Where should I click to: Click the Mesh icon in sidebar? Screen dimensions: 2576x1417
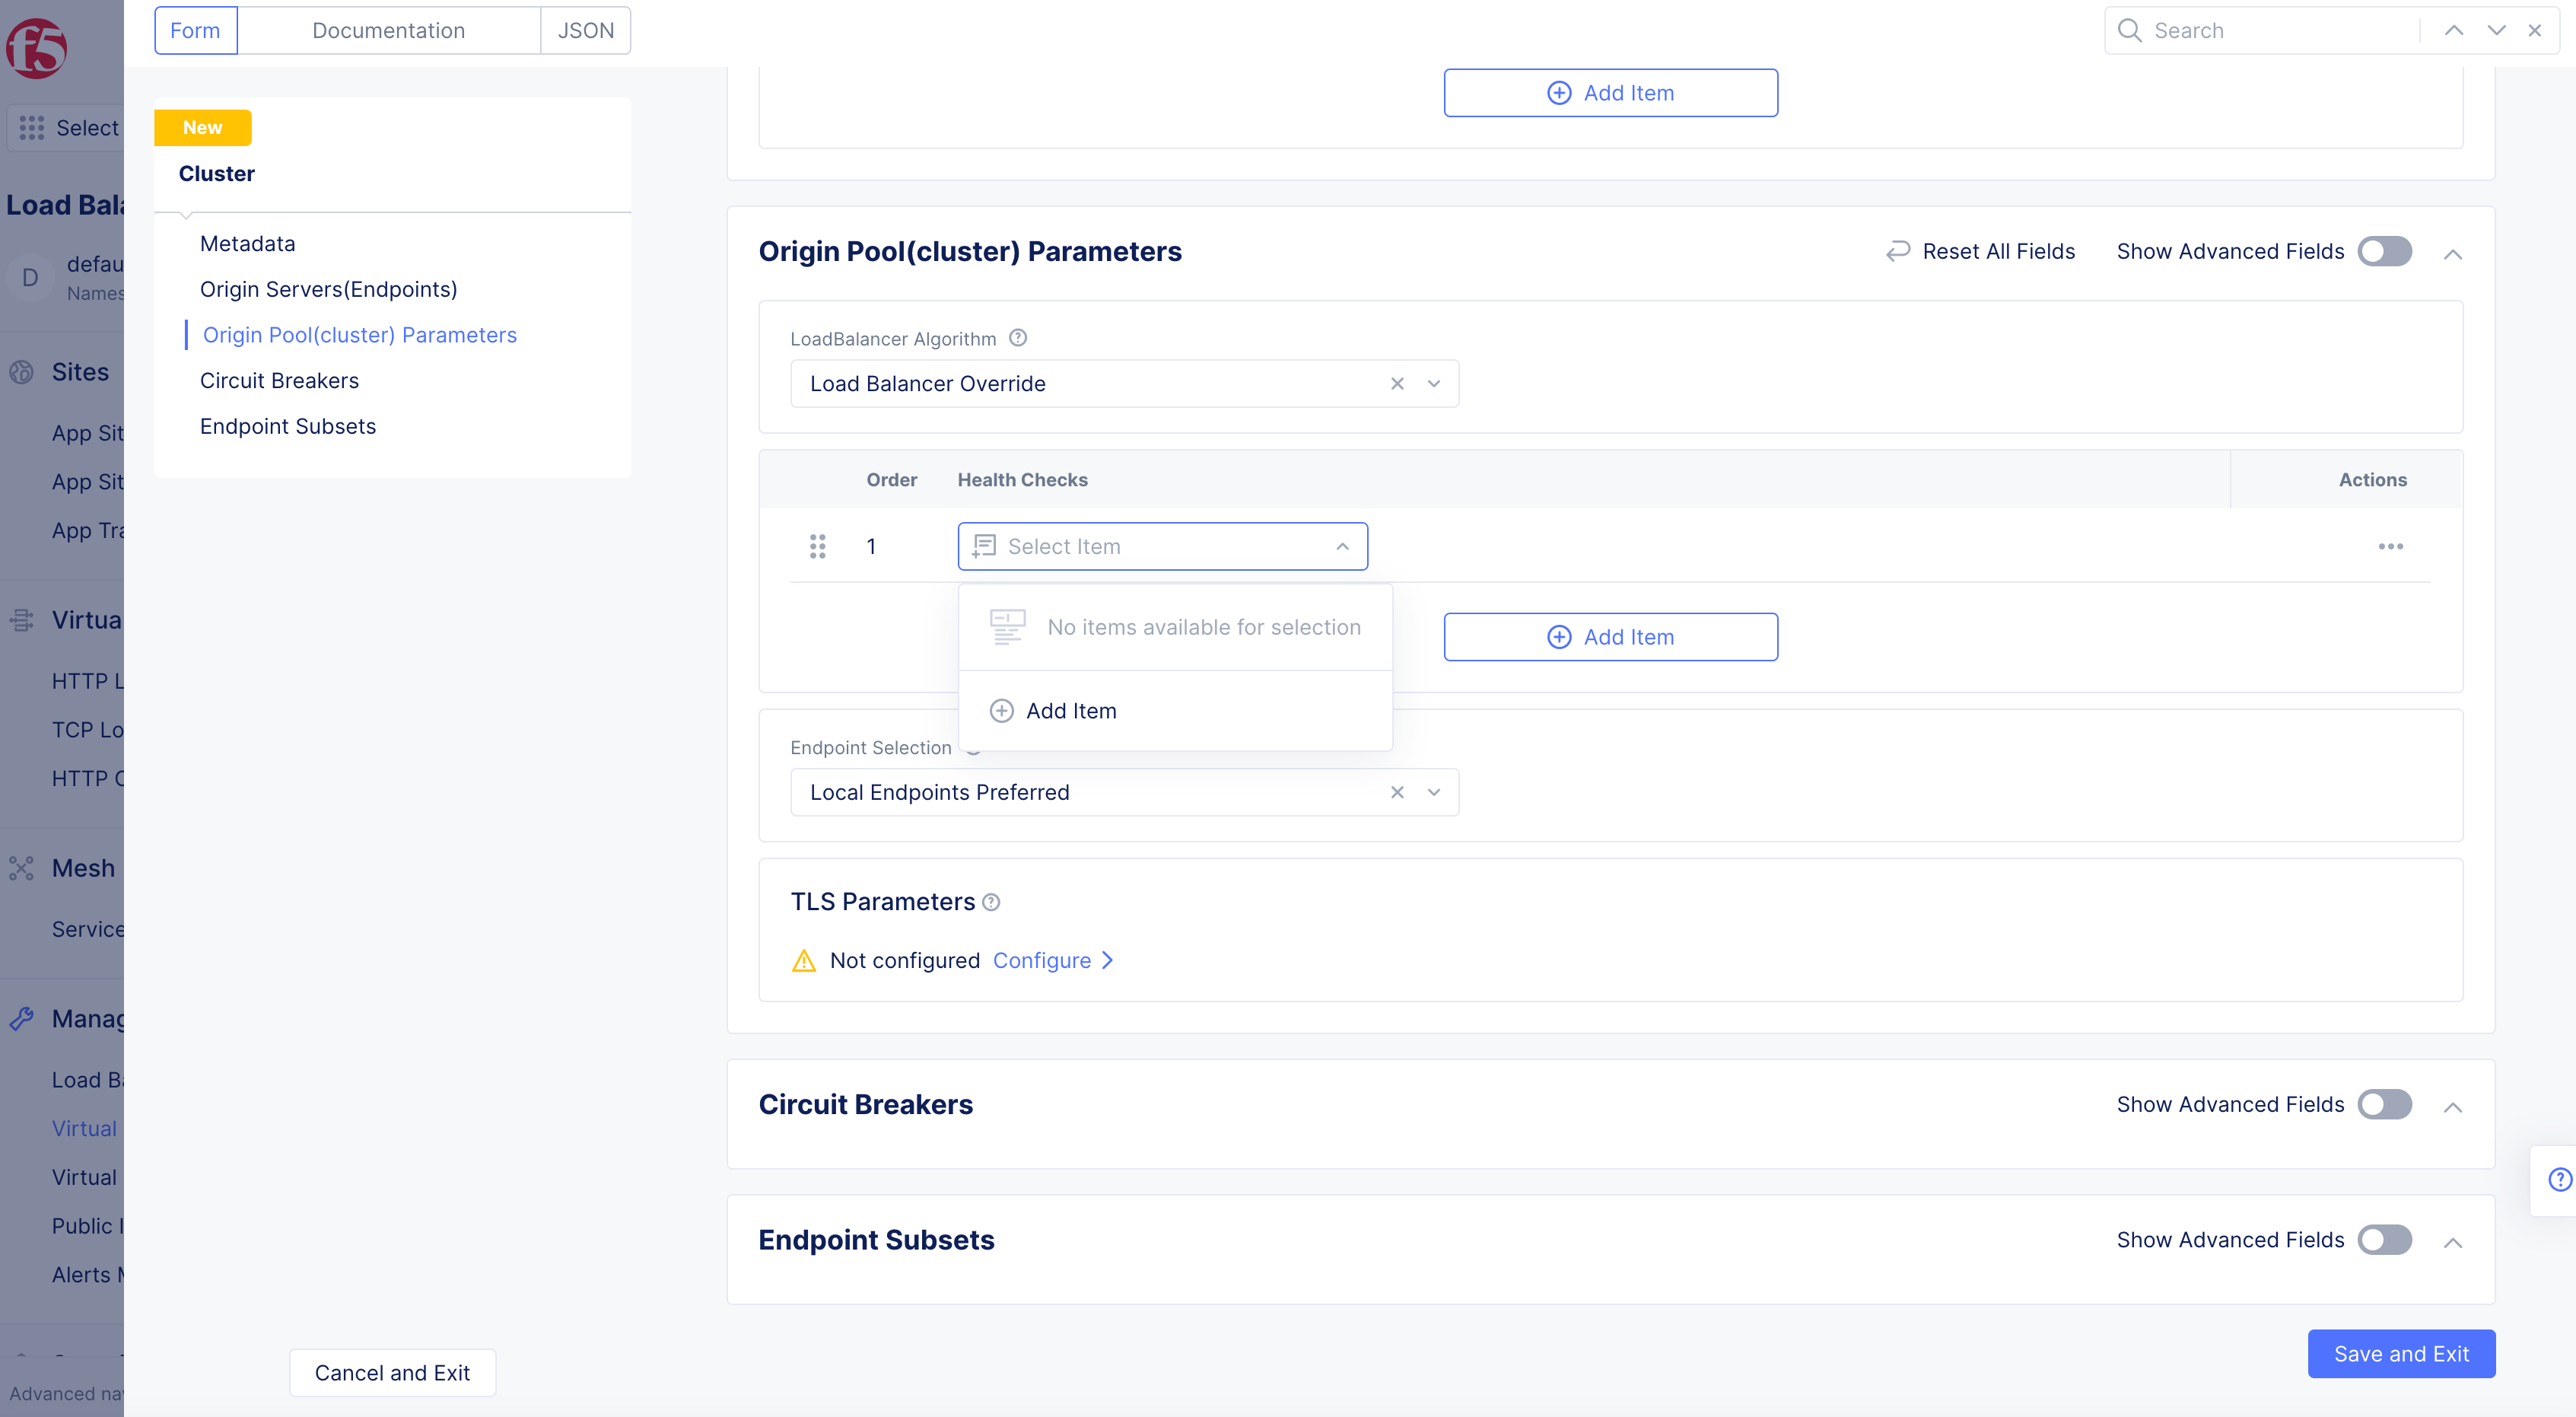[x=21, y=867]
